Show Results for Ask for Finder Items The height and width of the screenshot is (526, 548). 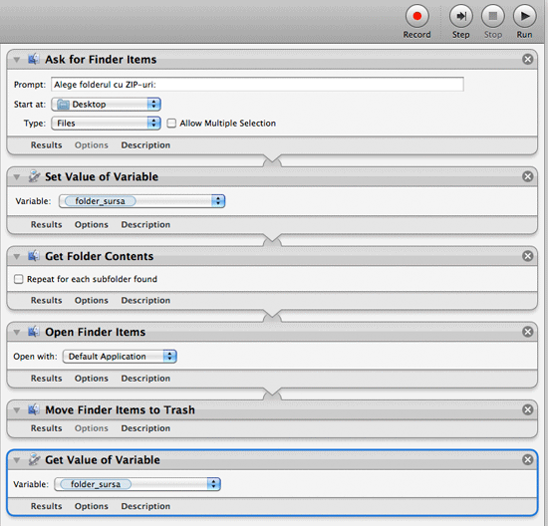[46, 145]
